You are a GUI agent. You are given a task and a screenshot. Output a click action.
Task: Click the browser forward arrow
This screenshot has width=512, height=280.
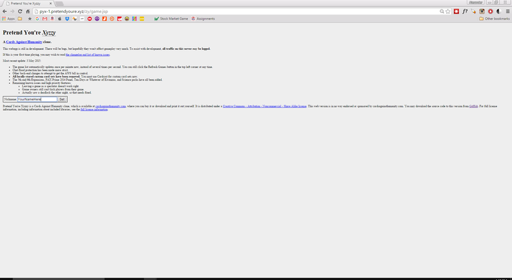click(x=12, y=12)
